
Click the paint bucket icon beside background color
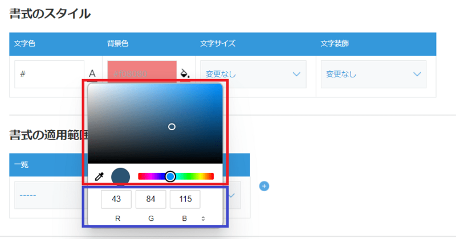pos(185,73)
